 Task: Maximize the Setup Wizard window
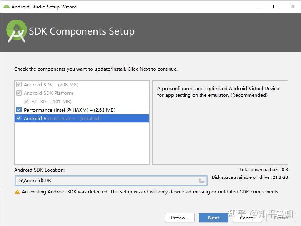275,7
